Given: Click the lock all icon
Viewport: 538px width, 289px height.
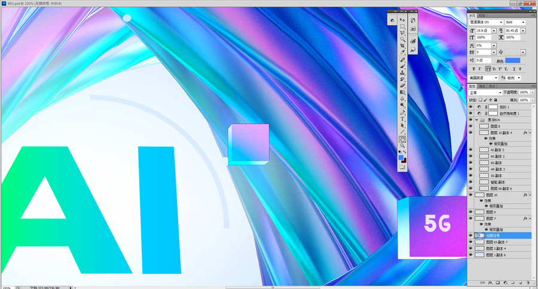Looking at the screenshot, I should click(496, 100).
